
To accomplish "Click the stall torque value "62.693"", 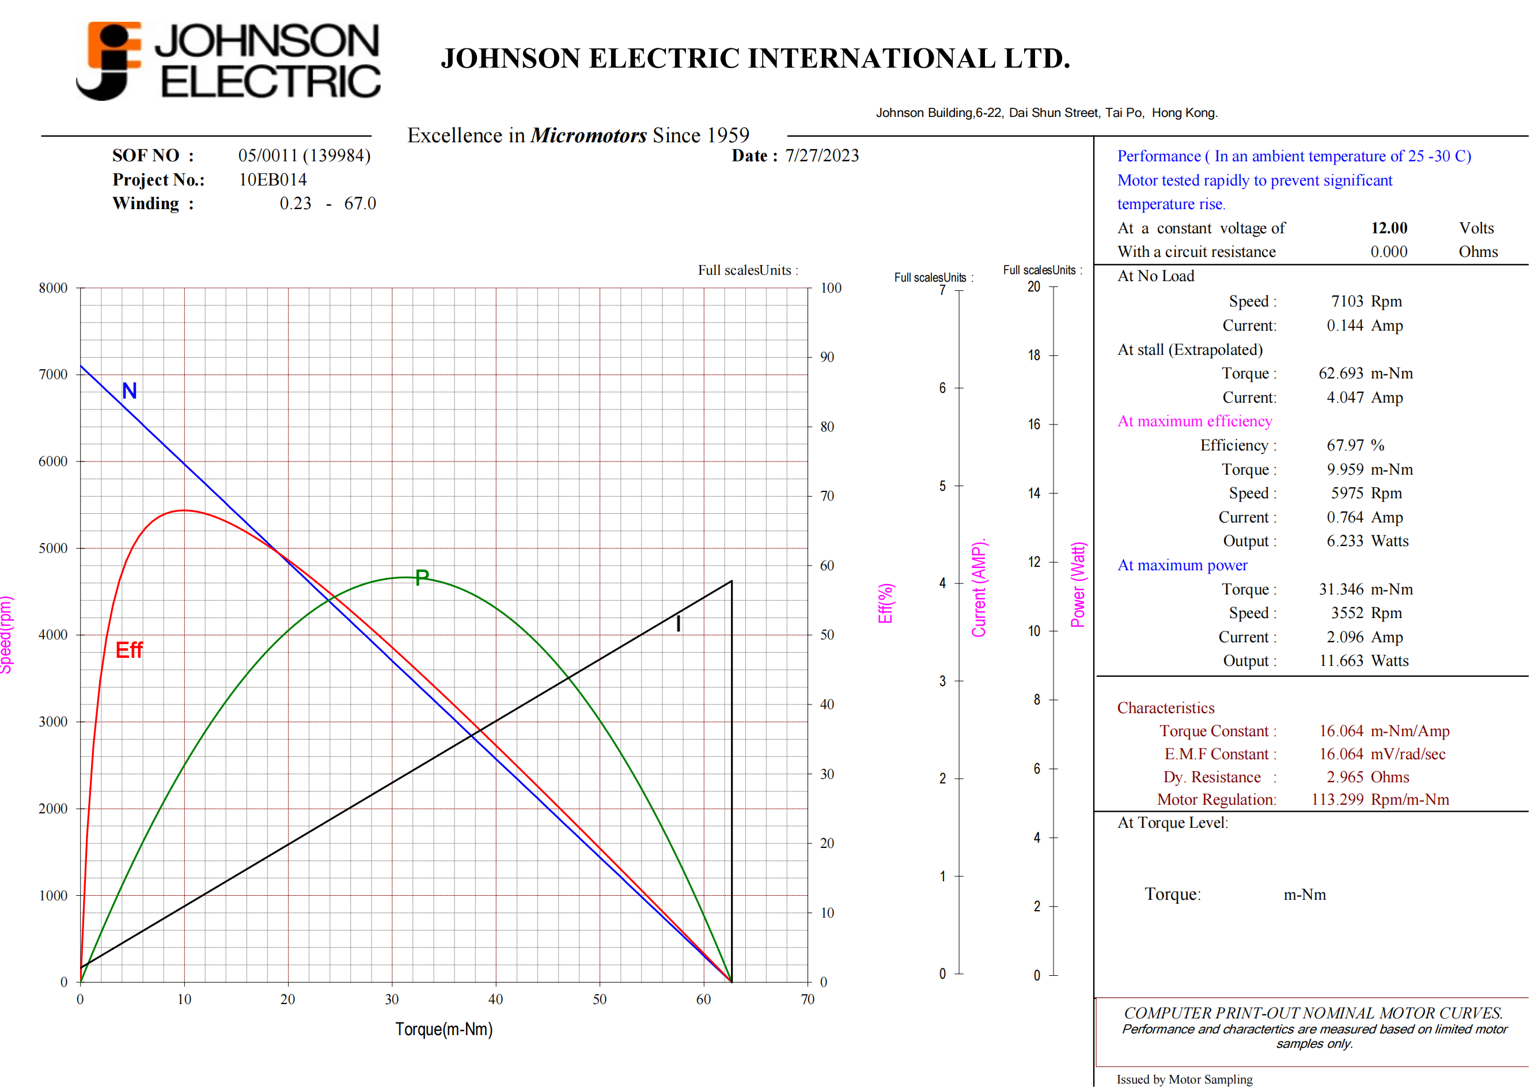I will click(x=1341, y=373).
